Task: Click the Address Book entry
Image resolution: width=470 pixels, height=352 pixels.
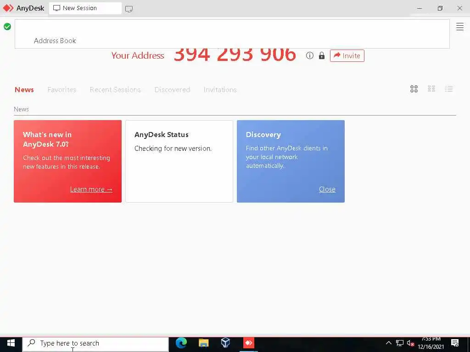Action: (55, 41)
